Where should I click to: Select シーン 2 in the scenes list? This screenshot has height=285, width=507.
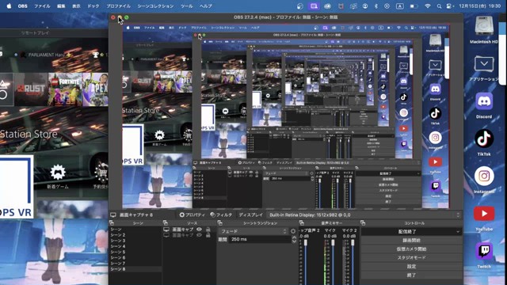(135, 235)
